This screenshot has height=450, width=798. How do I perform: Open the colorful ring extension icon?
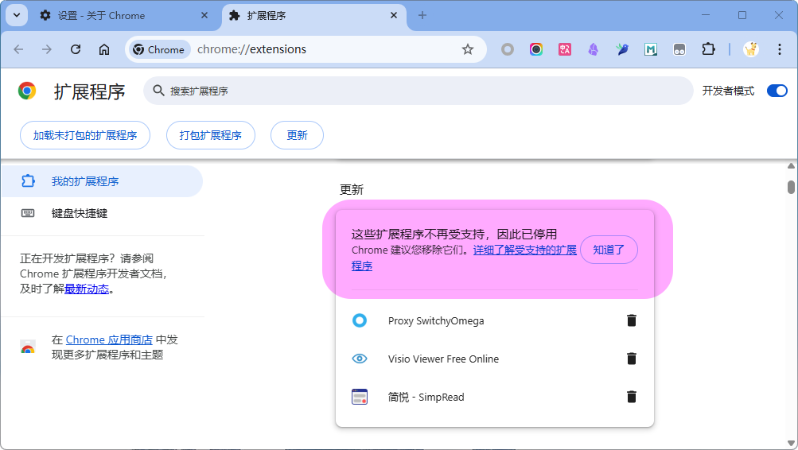(536, 49)
